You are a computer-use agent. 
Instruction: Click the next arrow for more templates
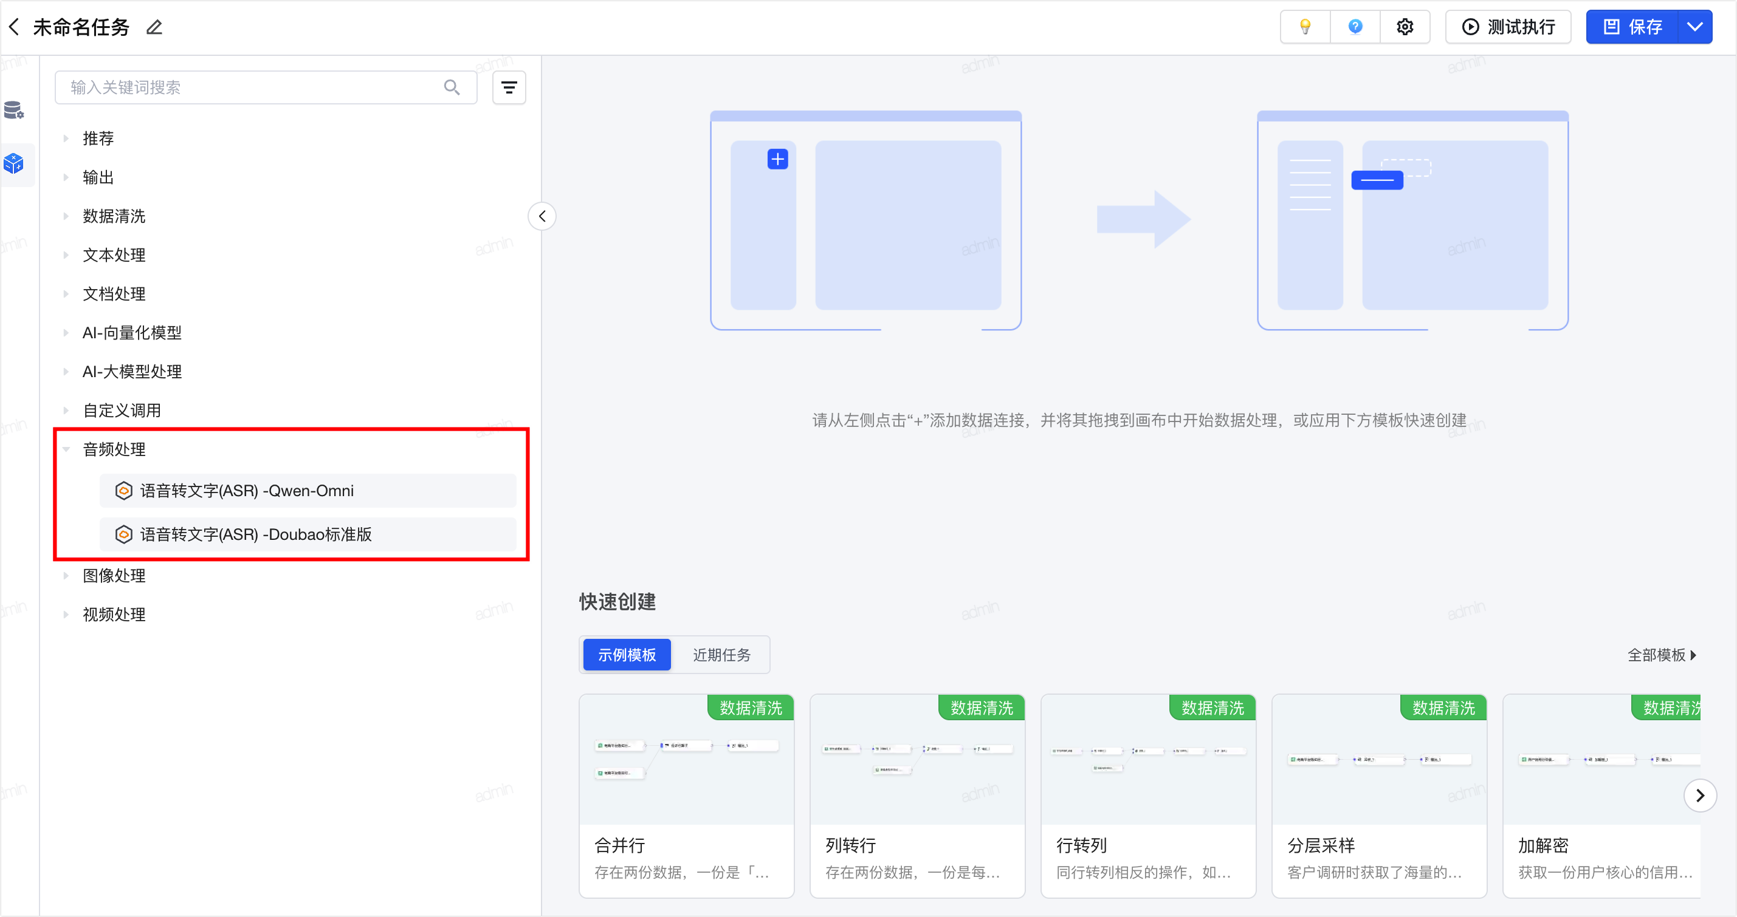(x=1700, y=796)
